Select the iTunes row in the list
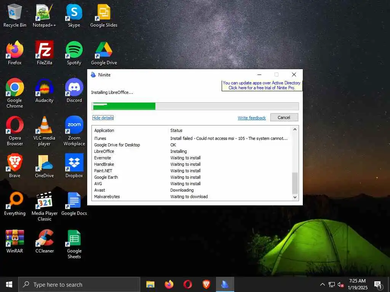This screenshot has width=390, height=292. click(x=192, y=138)
